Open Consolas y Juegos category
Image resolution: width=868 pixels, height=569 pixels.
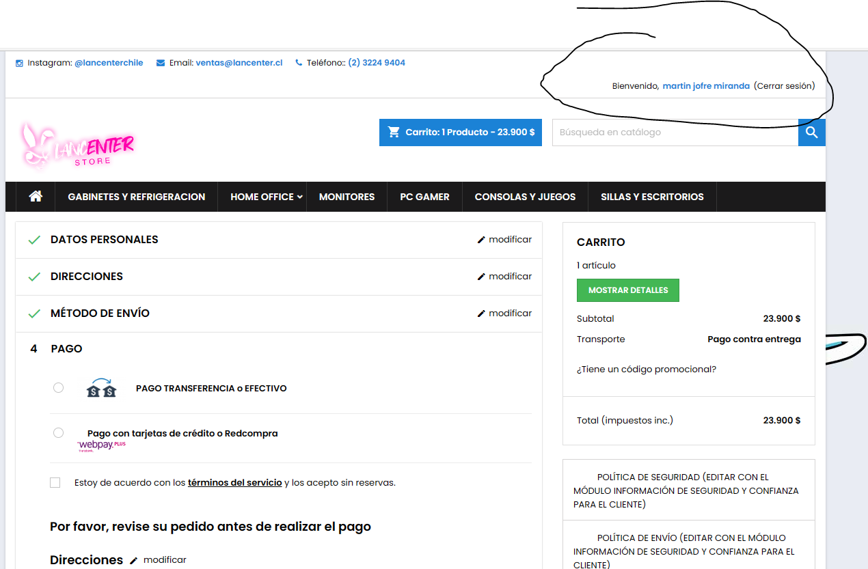(525, 197)
